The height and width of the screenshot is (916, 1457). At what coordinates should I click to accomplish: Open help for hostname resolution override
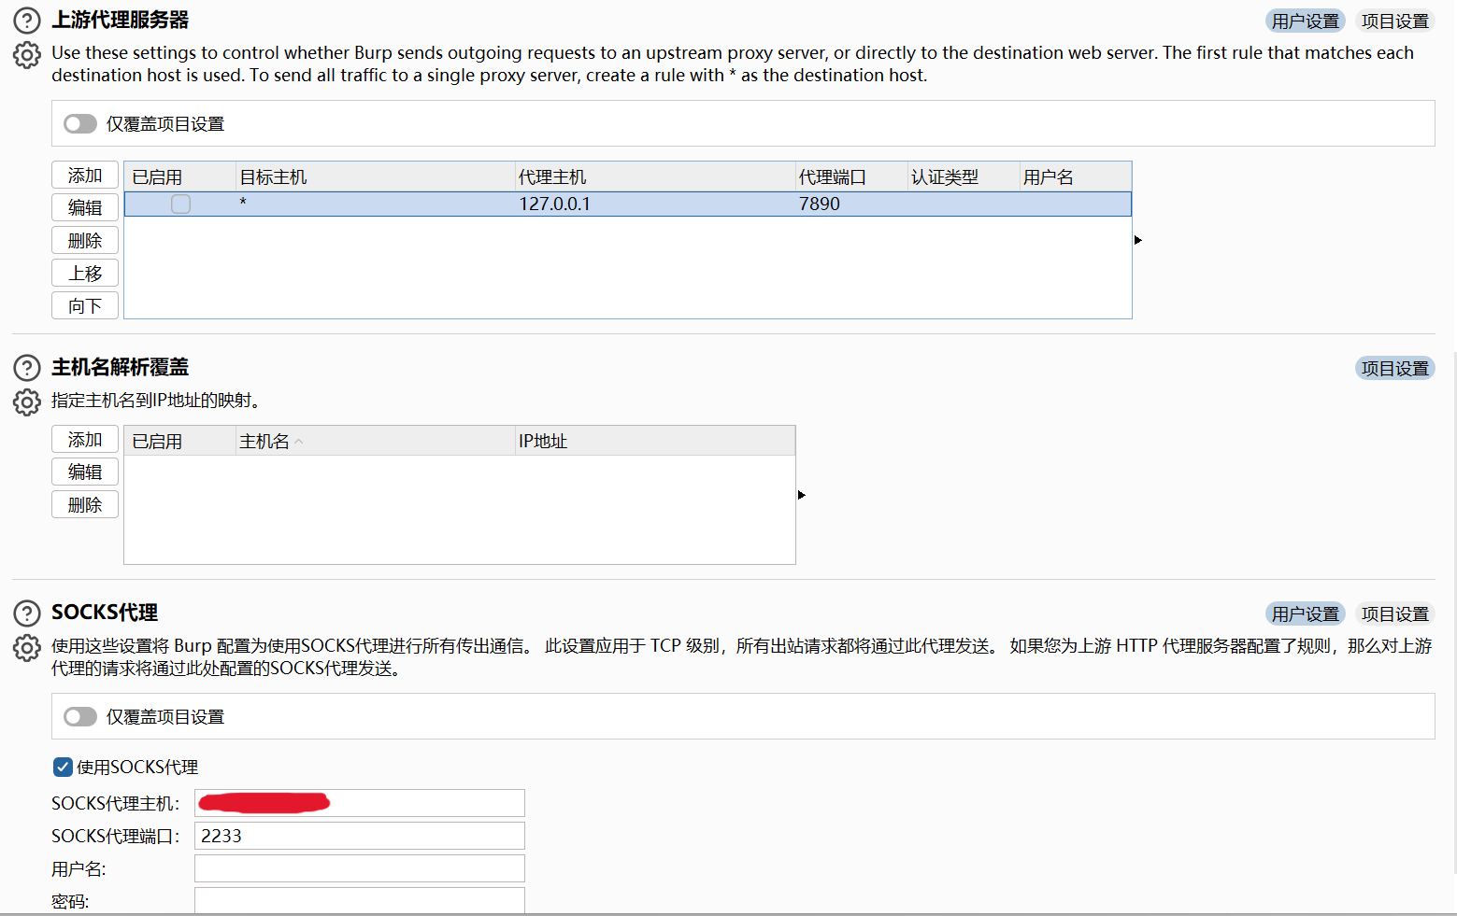[27, 368]
